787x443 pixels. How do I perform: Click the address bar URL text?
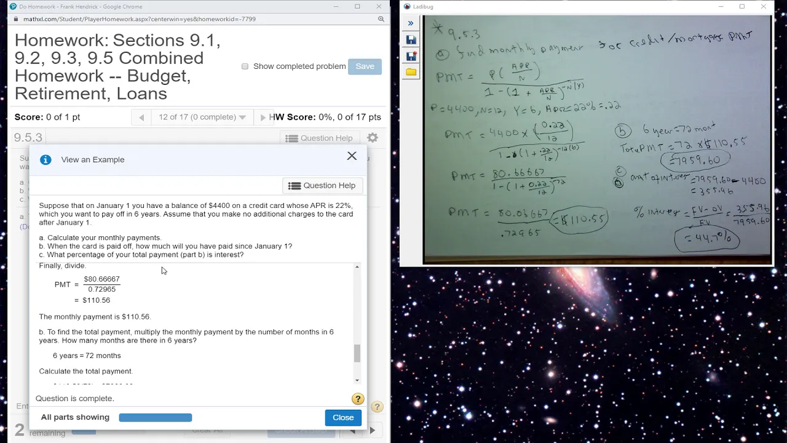click(x=140, y=19)
